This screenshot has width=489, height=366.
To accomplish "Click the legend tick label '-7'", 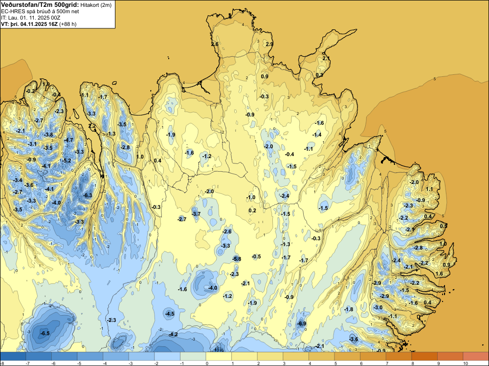I will point(28,363).
